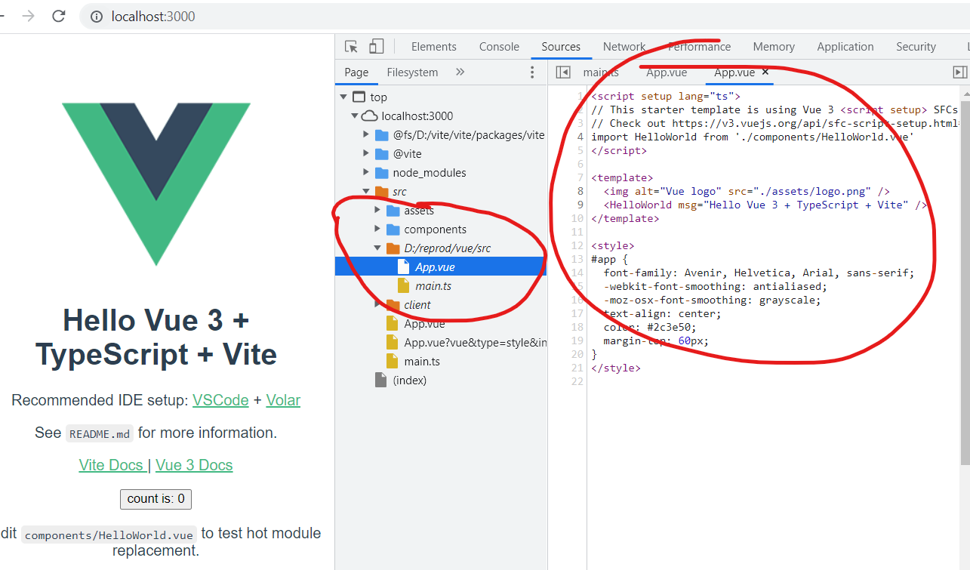Switch to the Elements tab

click(x=433, y=47)
